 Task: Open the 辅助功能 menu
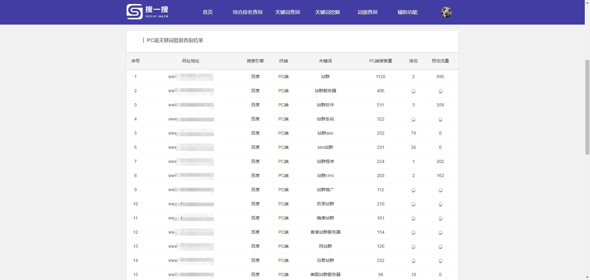pyautogui.click(x=407, y=12)
